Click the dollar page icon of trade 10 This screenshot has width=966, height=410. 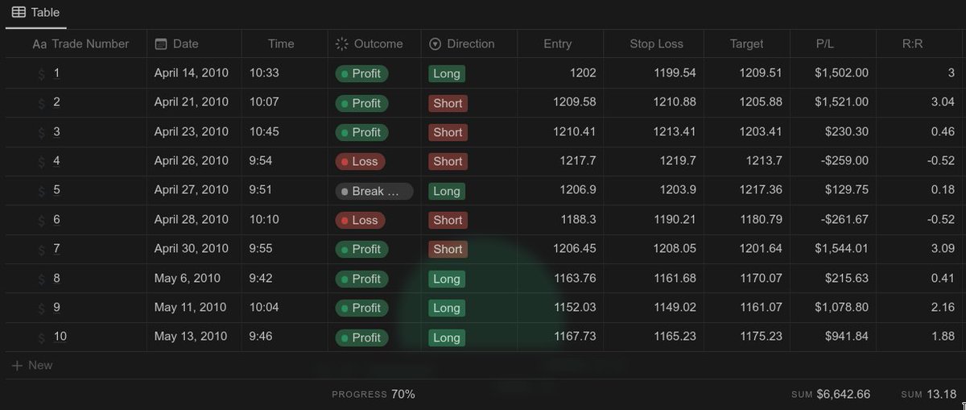pyautogui.click(x=41, y=338)
